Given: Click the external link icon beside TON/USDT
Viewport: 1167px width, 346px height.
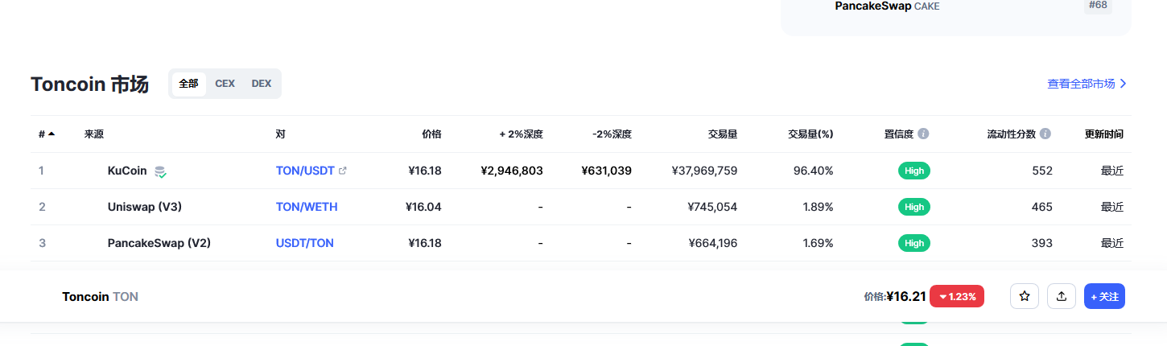Looking at the screenshot, I should pyautogui.click(x=343, y=171).
